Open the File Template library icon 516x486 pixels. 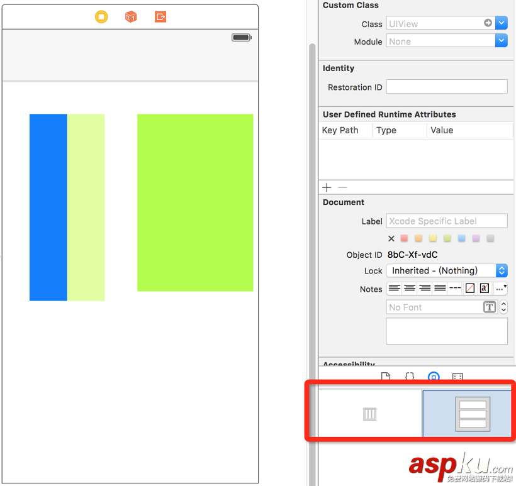[386, 377]
